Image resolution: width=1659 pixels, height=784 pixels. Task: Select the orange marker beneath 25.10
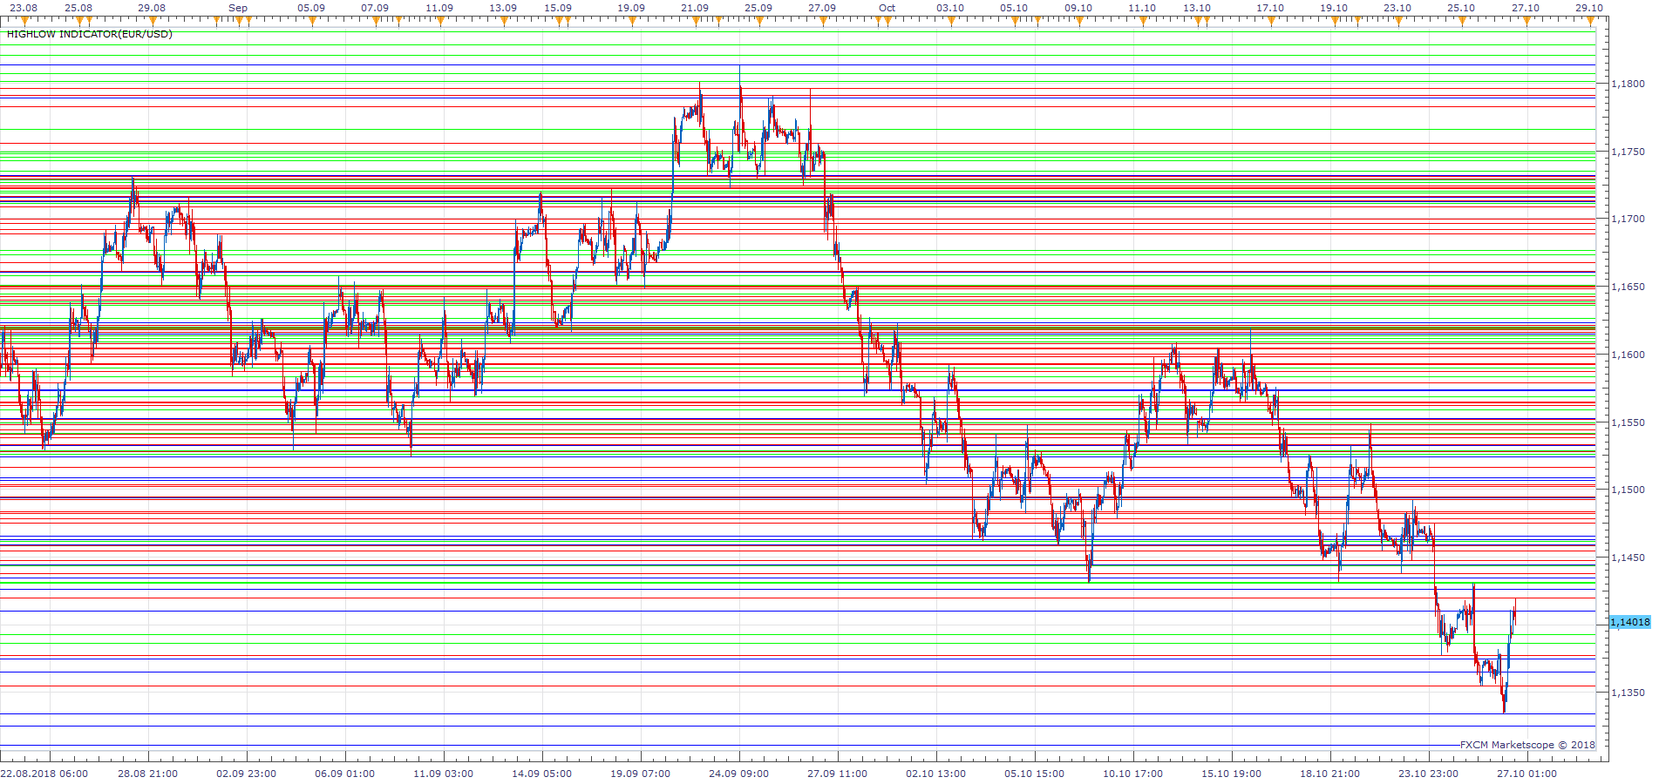[1462, 21]
